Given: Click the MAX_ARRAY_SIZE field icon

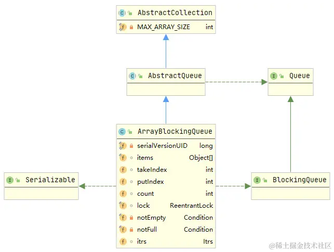Looking at the screenshot, I should 123,27.
